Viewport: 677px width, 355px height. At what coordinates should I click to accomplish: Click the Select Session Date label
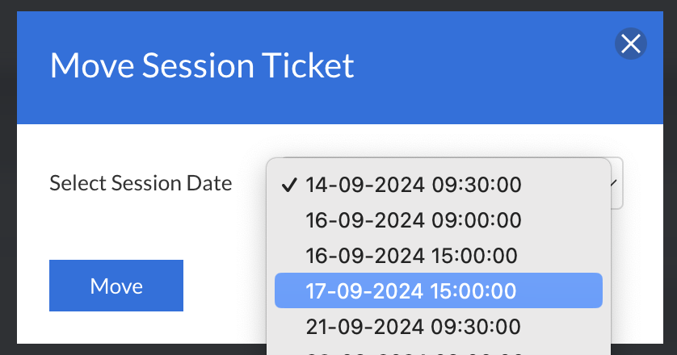click(x=141, y=183)
